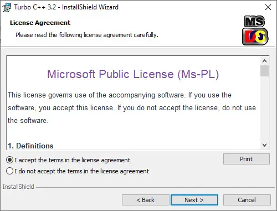Screen dimensions: 277x211
Task: Click the empty scrollbar track below thumb
Action: (x=264, y=109)
